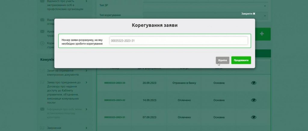Open the Тип ЗР dropdown
The width and height of the screenshot is (308, 131).
click(205, 6)
